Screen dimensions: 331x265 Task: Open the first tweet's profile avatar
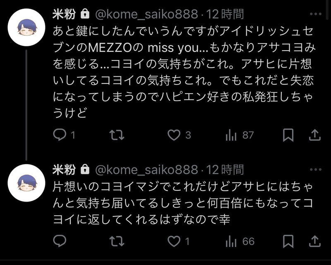tap(27, 27)
